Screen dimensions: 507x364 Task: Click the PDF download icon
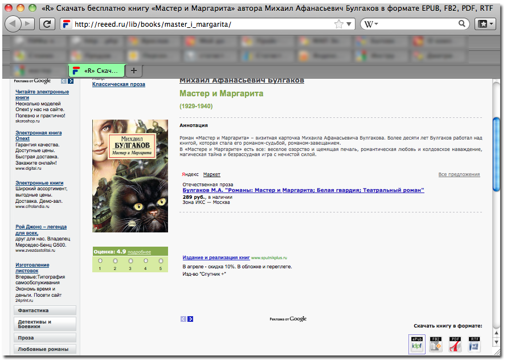pos(455,344)
